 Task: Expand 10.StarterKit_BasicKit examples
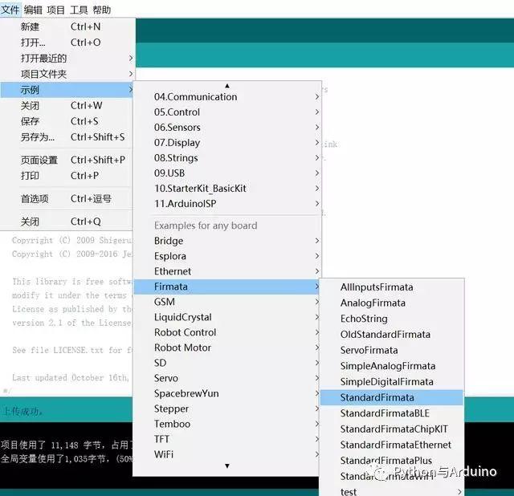pos(227,189)
